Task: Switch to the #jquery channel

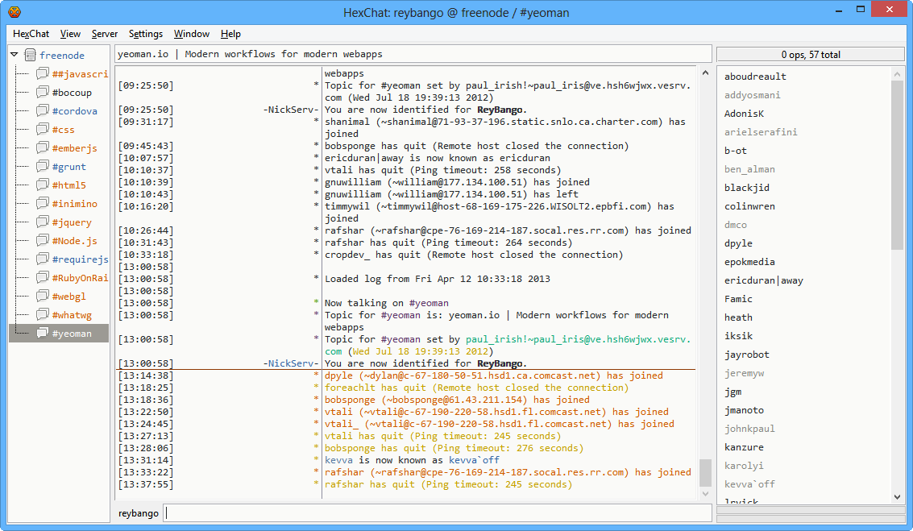Action: tap(72, 222)
